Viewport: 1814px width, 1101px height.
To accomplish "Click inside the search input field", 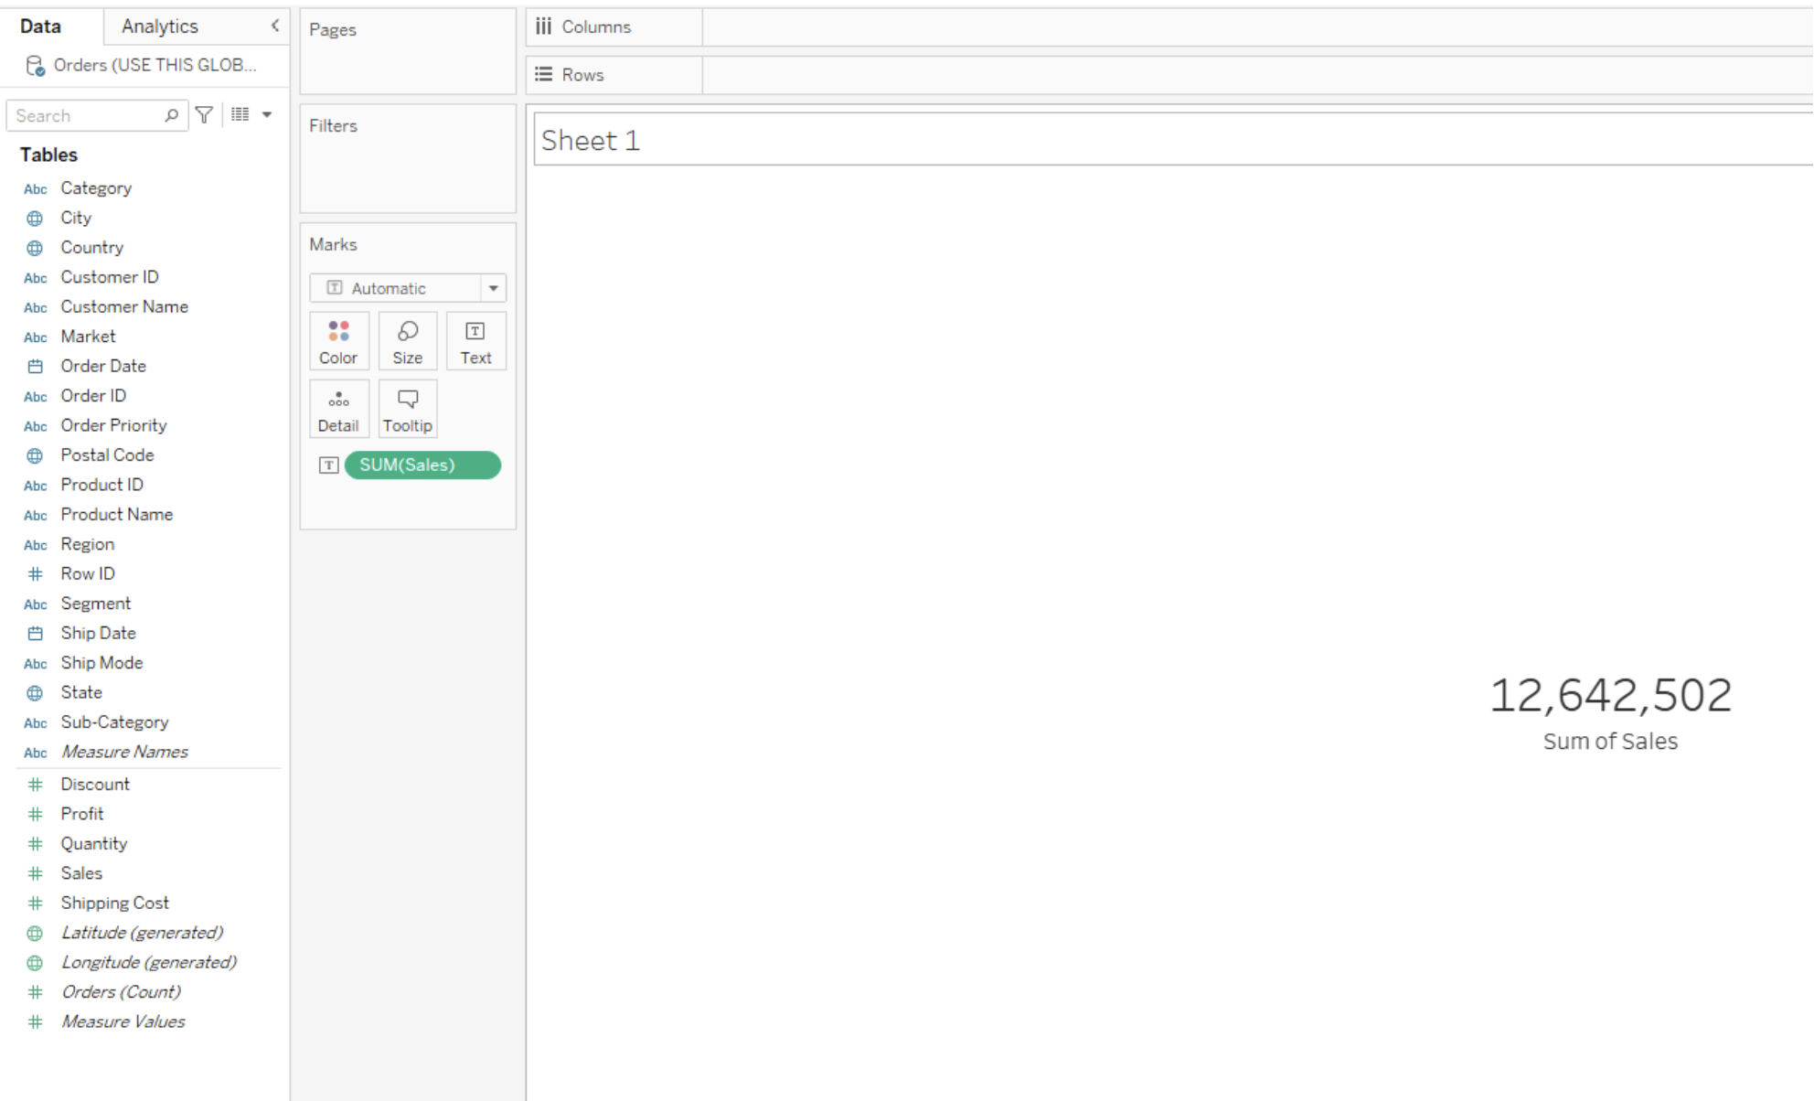I will (x=87, y=115).
